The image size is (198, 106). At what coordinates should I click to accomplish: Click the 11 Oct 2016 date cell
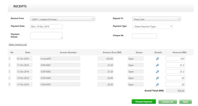(x=24, y=65)
